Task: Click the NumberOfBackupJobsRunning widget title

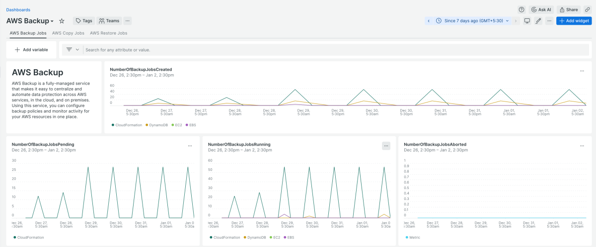Action: click(x=239, y=145)
